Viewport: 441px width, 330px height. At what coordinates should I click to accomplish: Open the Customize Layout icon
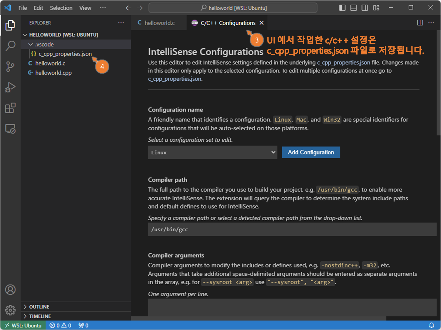376,8
